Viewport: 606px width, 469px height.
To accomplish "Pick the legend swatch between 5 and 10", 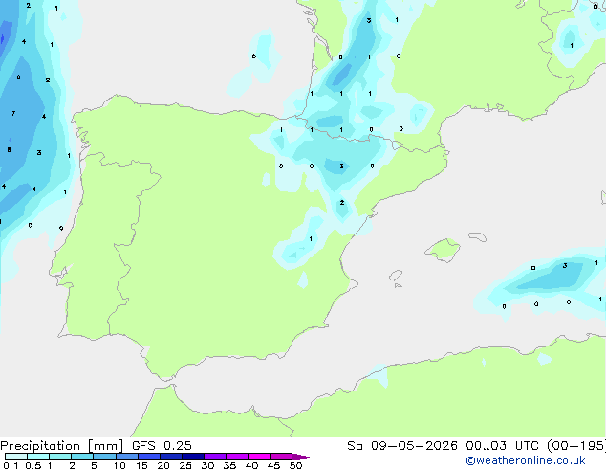I will (x=104, y=457).
